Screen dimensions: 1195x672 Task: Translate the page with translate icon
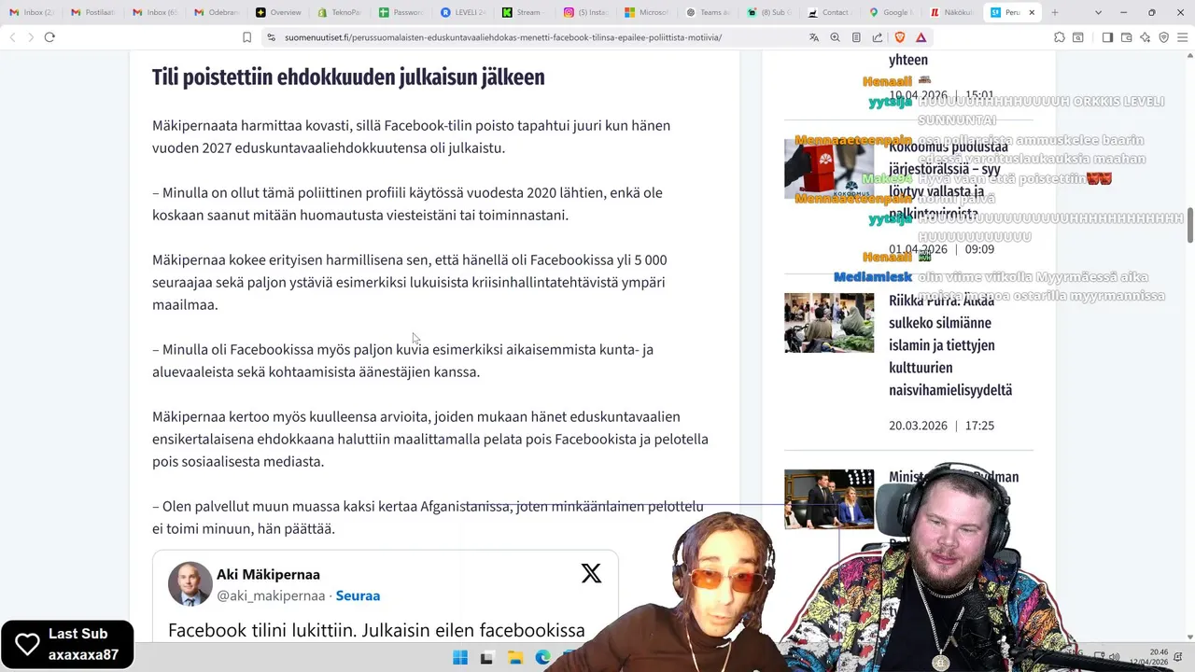coord(814,37)
